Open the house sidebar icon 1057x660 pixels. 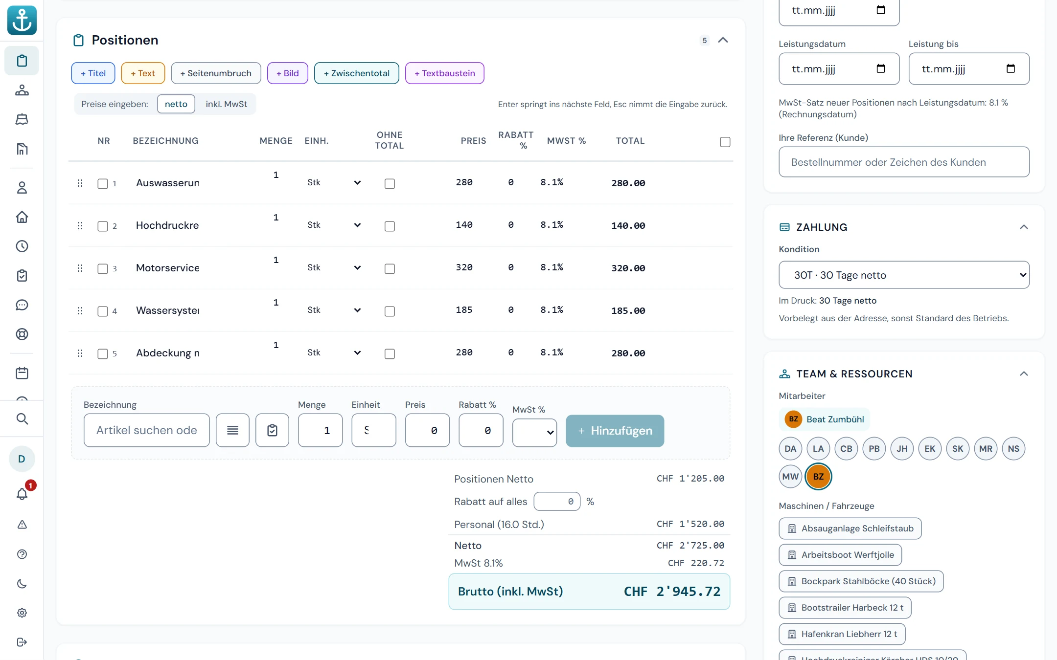22,217
